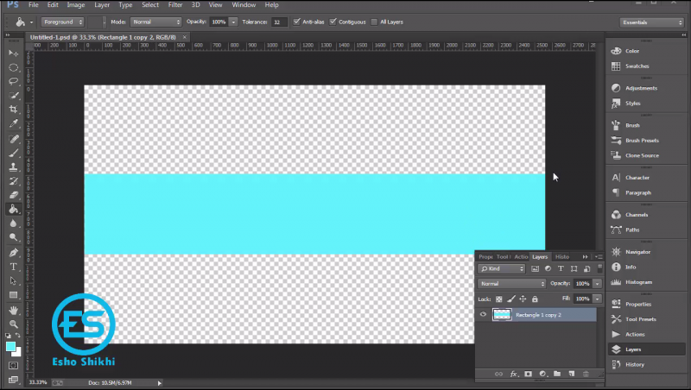Select the Brush tool in toolbox
Screen dimensions: 691x390
tap(13, 154)
